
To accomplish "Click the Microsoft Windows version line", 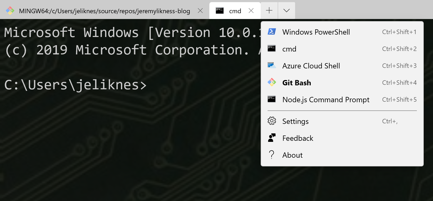I will click(132, 33).
